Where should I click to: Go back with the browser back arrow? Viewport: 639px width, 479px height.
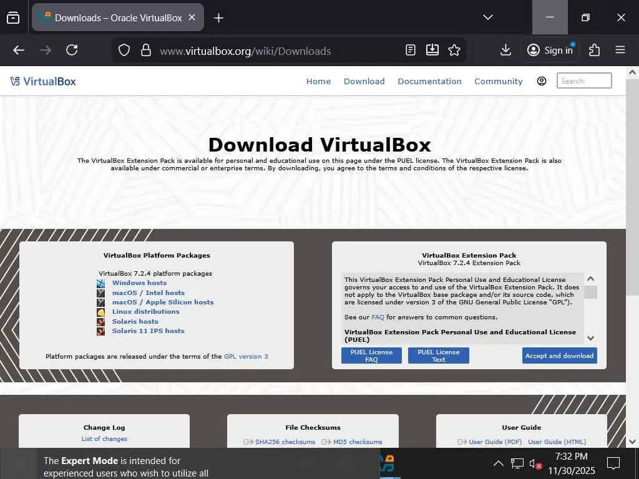pos(19,50)
